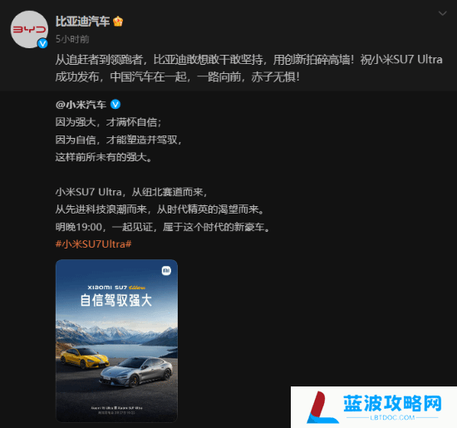Viewport: 457px width, 428px height.
Task: Open the Xiaomi SU7 Ultra poster image
Action: (x=116, y=341)
